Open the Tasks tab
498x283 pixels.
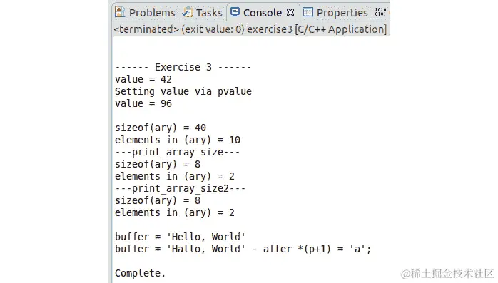click(209, 13)
